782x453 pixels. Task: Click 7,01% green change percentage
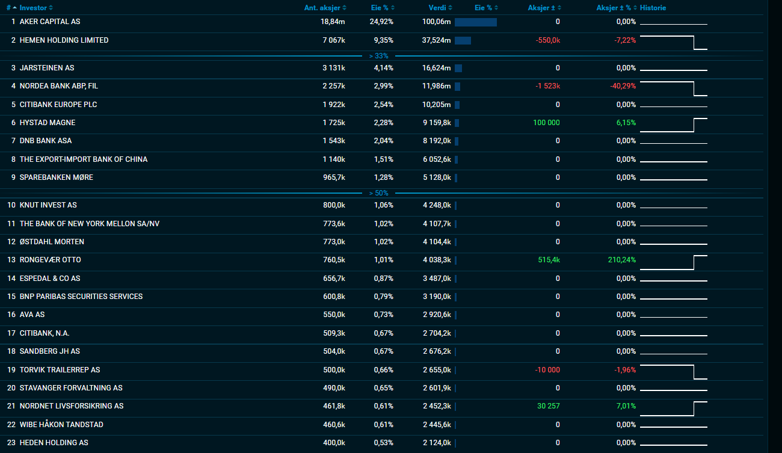pyautogui.click(x=626, y=406)
